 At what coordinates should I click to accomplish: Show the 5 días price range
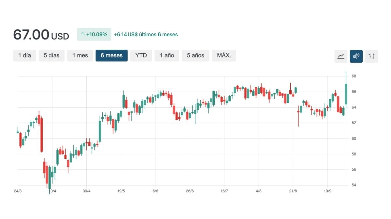click(51, 55)
